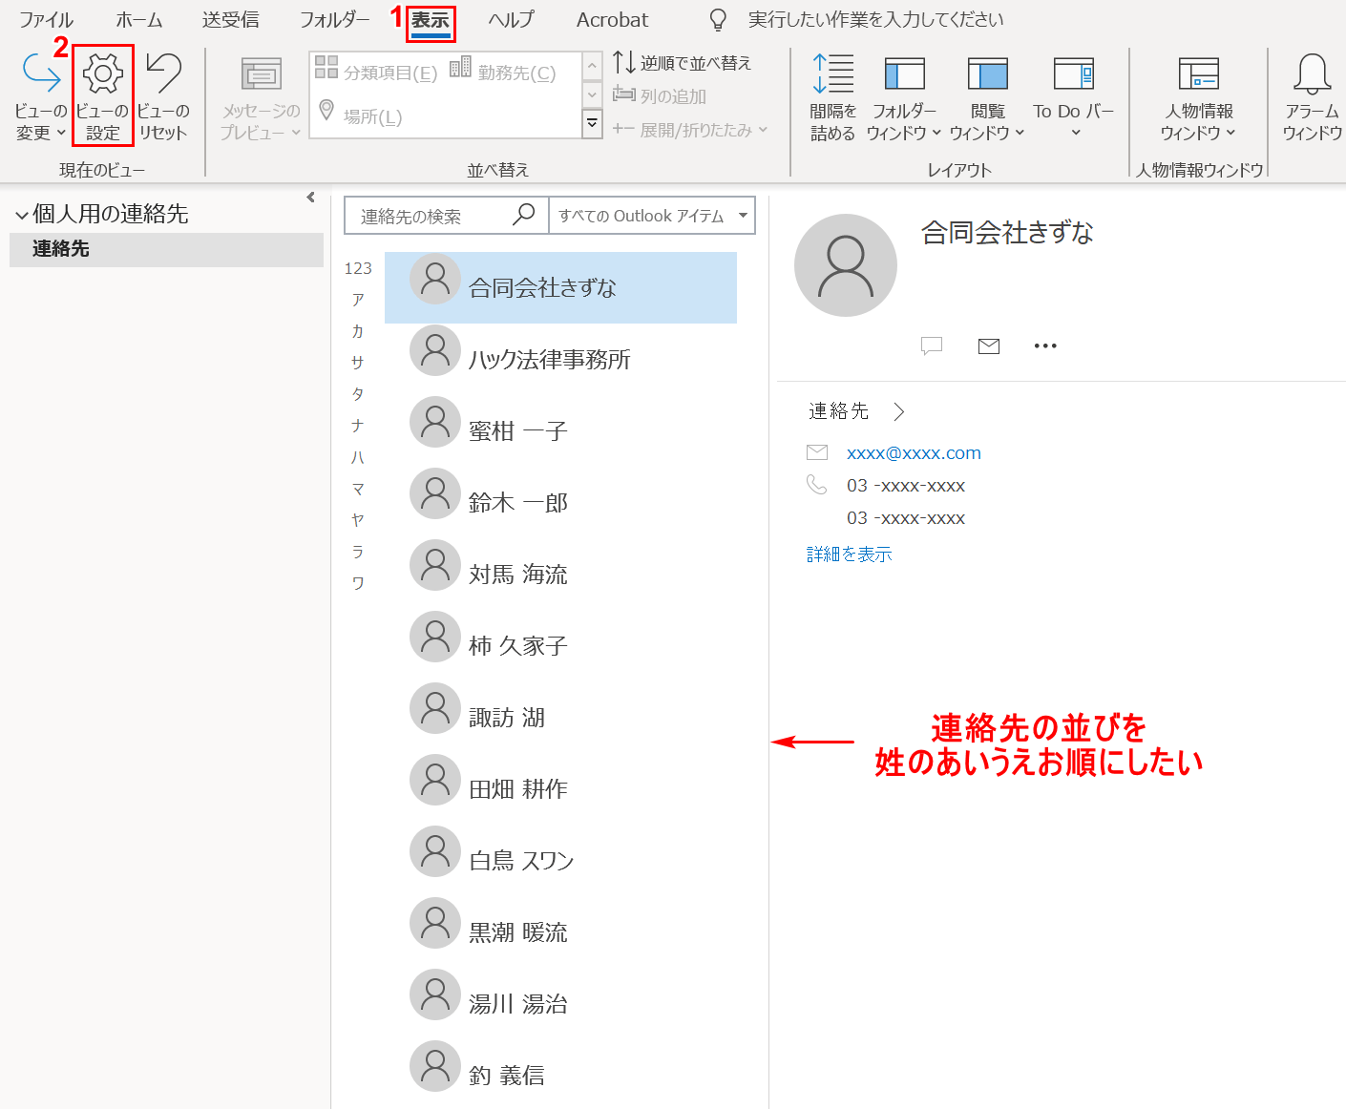Switch to the ヘルプ tab
The width and height of the screenshot is (1346, 1109).
511,20
